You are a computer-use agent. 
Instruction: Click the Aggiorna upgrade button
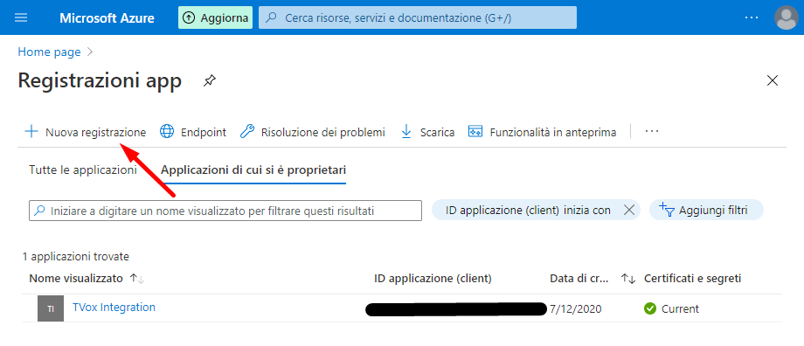(x=215, y=18)
